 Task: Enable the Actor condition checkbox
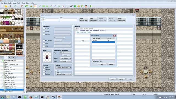coord(44,46)
